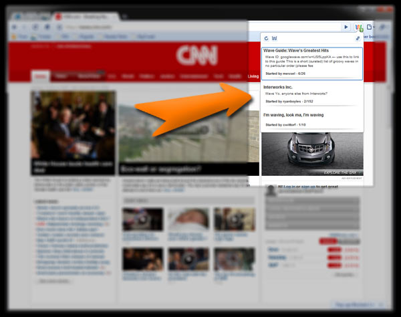Open the page menu icon in the browser toolbar
401x317 pixels.
[370, 27]
